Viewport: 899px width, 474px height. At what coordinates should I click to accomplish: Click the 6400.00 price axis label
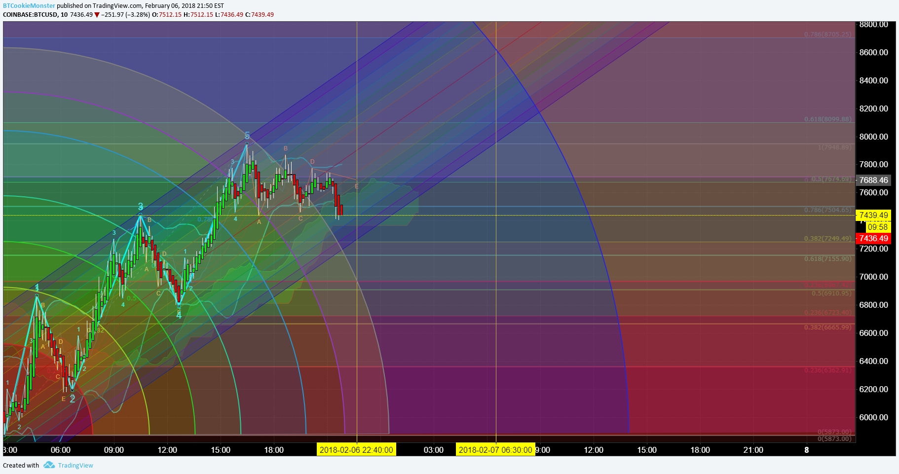873,361
